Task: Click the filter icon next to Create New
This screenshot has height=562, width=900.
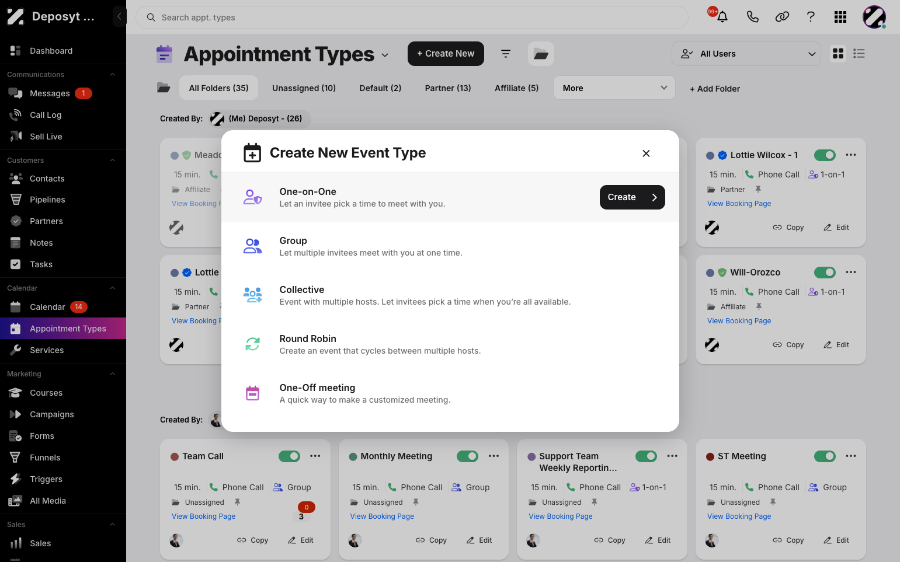Action: click(506, 54)
